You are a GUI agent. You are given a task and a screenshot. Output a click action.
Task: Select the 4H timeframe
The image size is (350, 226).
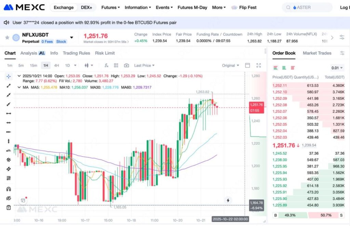(x=56, y=65)
